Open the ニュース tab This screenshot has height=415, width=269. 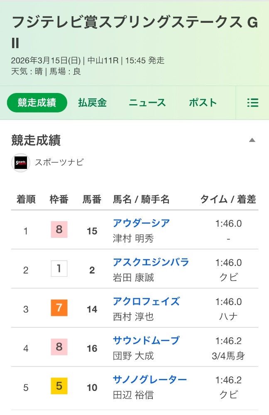(x=147, y=103)
